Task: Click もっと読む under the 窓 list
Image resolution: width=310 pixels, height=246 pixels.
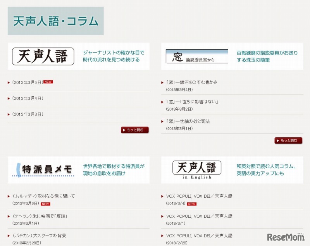Action: pos(289,141)
